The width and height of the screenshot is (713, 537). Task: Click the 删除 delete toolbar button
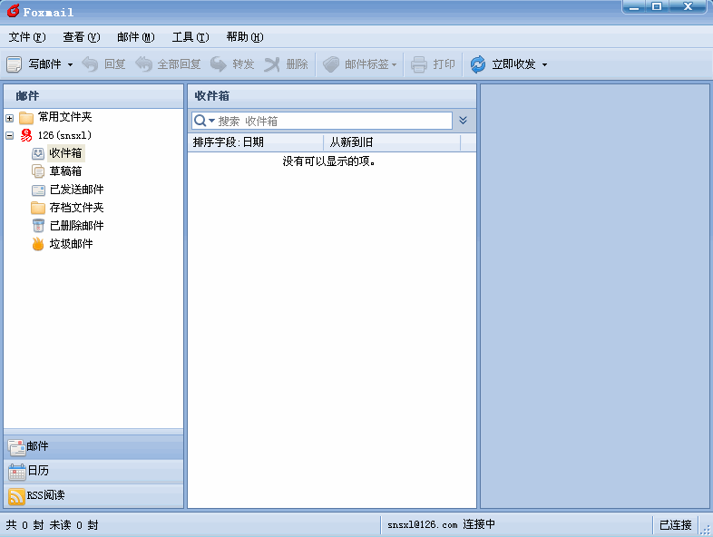coord(286,64)
